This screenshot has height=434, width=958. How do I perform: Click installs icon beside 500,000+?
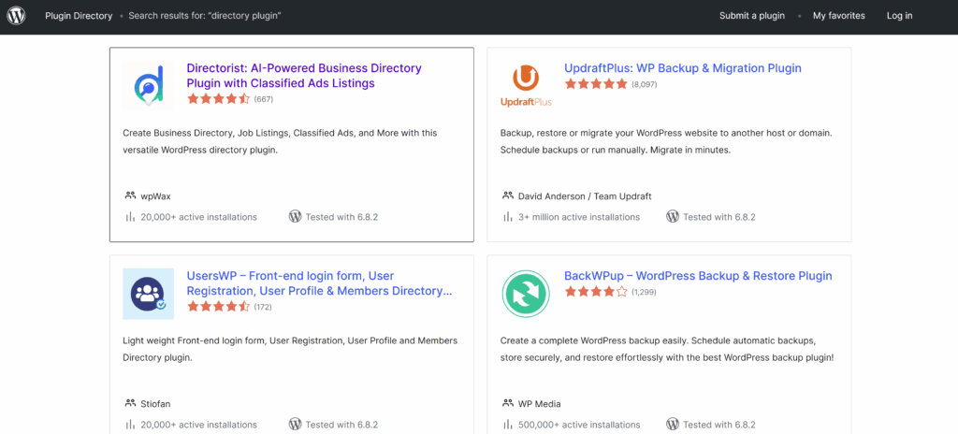click(507, 425)
